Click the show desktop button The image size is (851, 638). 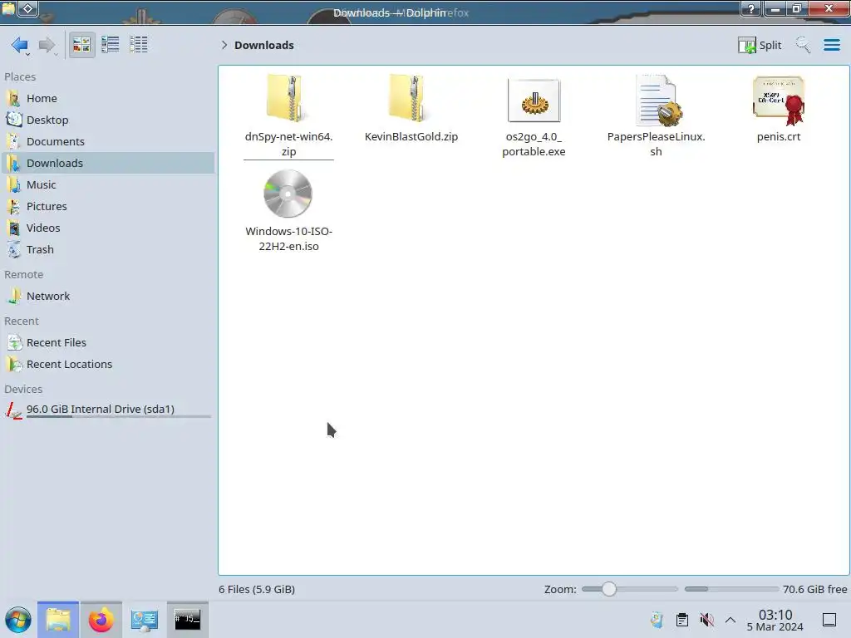tap(829, 620)
